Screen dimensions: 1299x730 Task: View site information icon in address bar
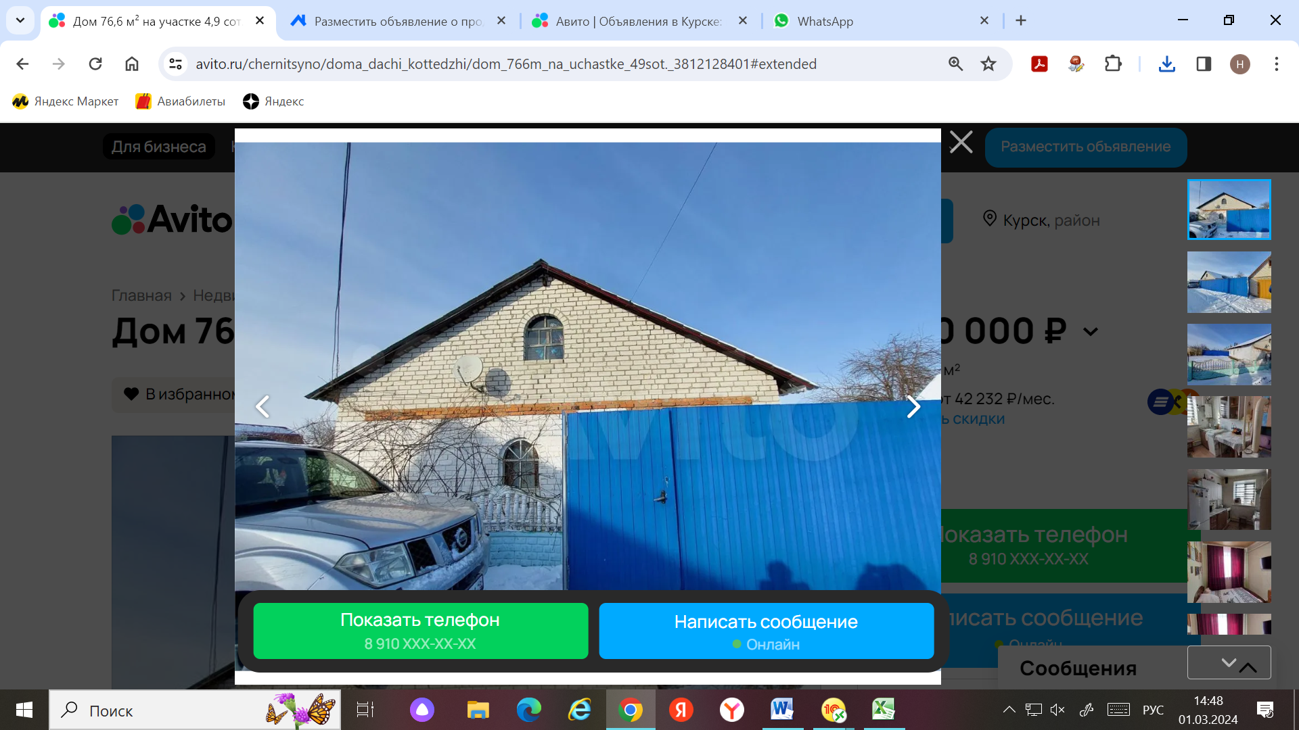pos(176,64)
